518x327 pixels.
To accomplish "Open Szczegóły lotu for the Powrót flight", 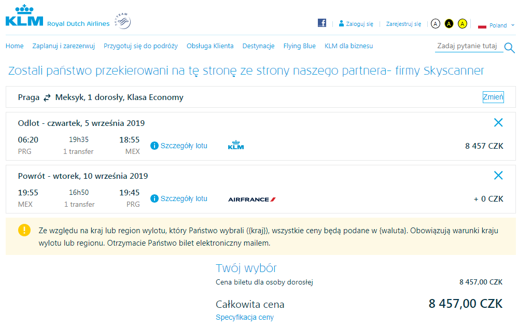I will click(x=184, y=198).
